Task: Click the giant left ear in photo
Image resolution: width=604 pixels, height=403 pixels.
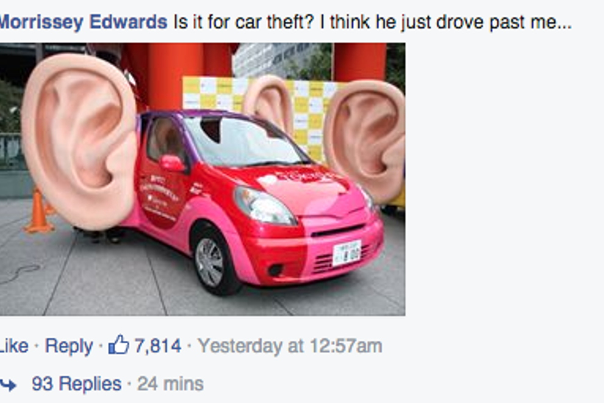Action: 80,141
